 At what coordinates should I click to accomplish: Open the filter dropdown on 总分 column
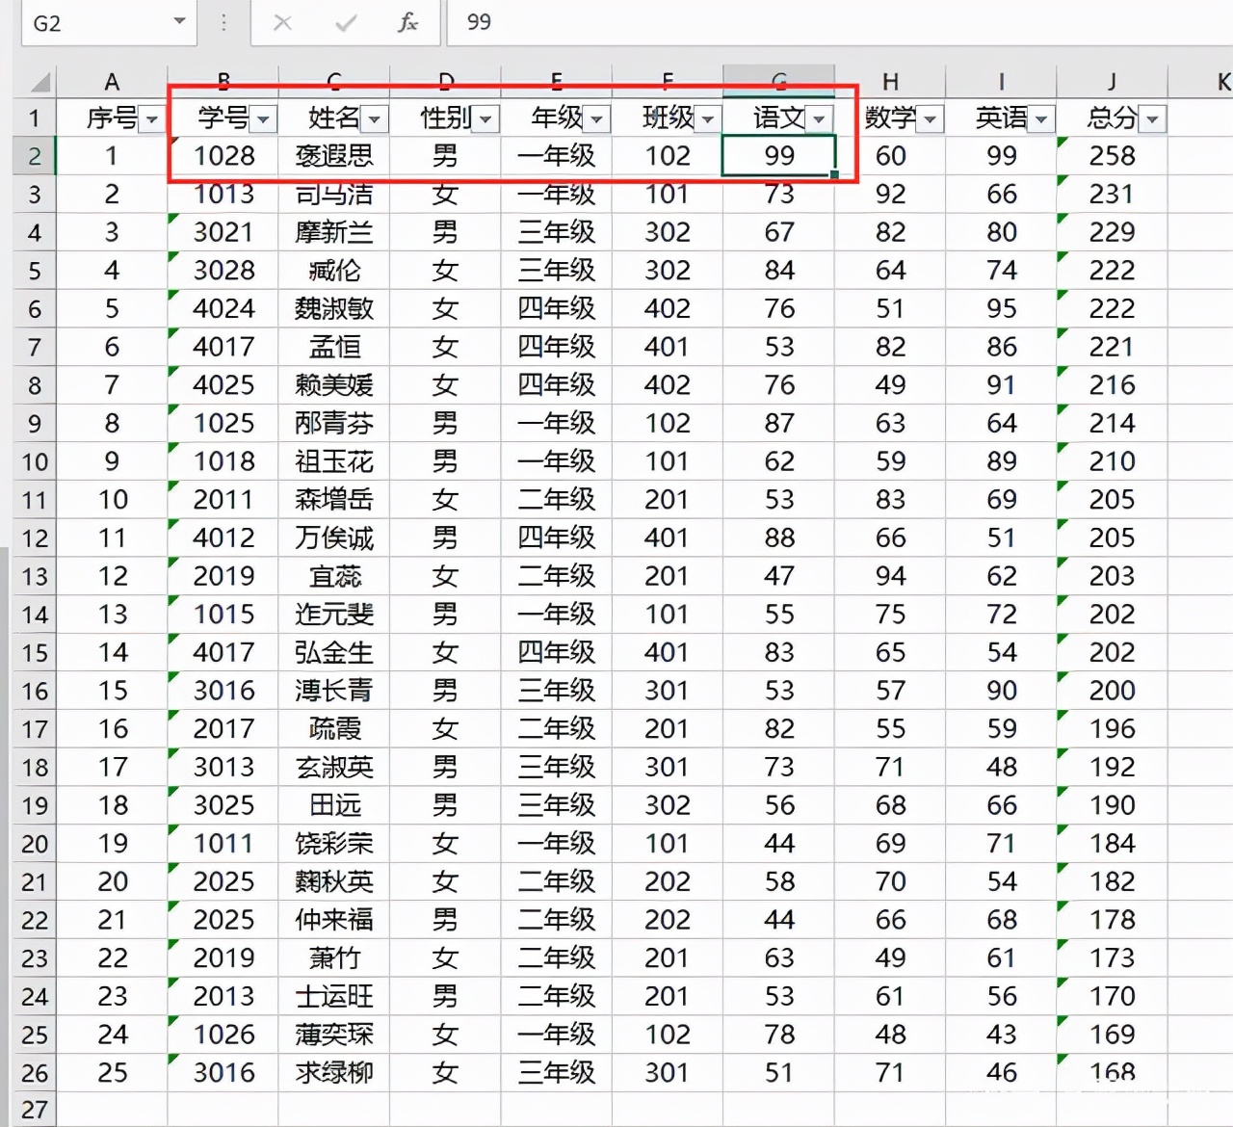pyautogui.click(x=1153, y=119)
